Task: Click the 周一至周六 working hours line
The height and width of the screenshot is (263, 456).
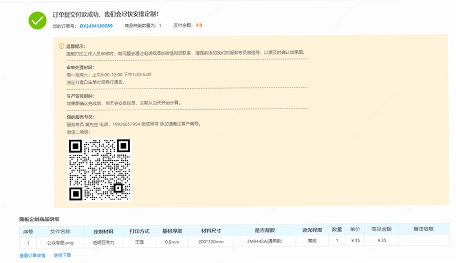Action: click(109, 75)
